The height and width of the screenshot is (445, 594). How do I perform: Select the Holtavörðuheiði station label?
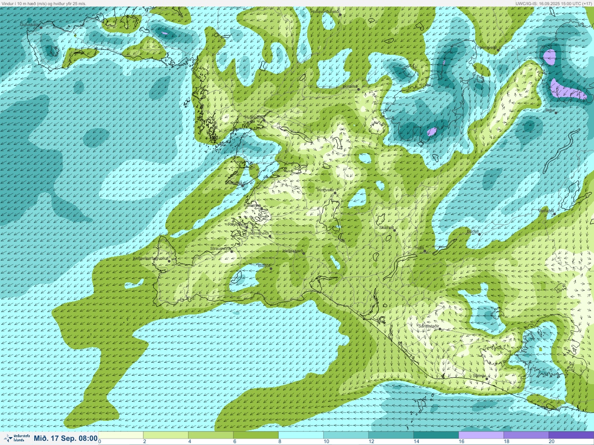[324, 11]
